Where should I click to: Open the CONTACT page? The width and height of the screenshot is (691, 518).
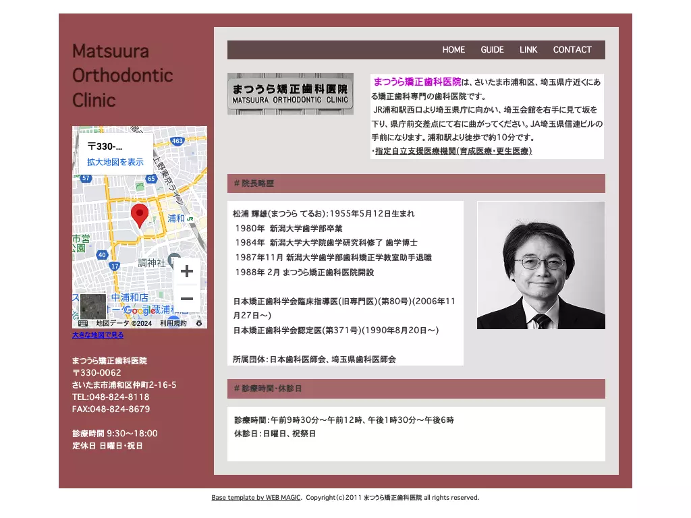pyautogui.click(x=572, y=50)
